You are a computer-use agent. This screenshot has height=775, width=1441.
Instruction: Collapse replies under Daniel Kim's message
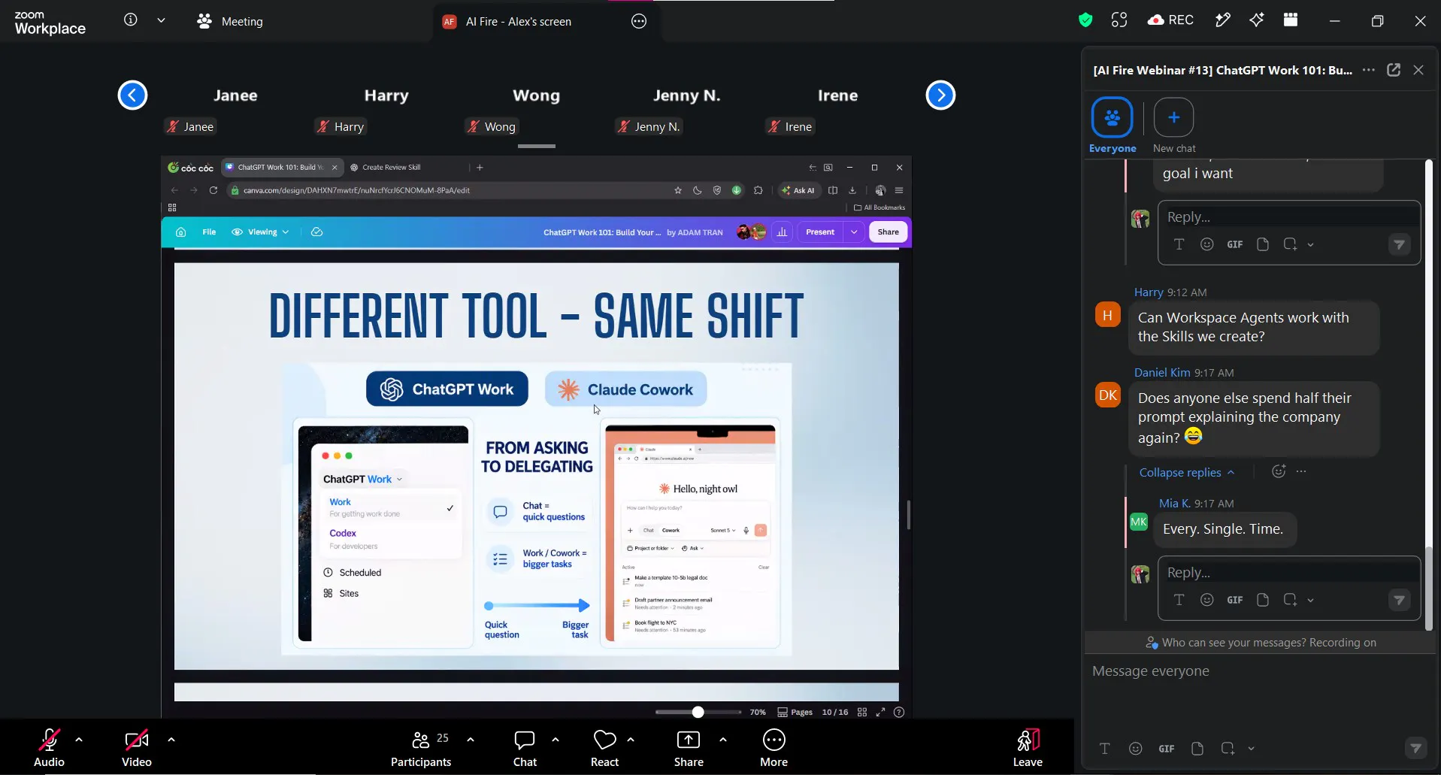1186,472
